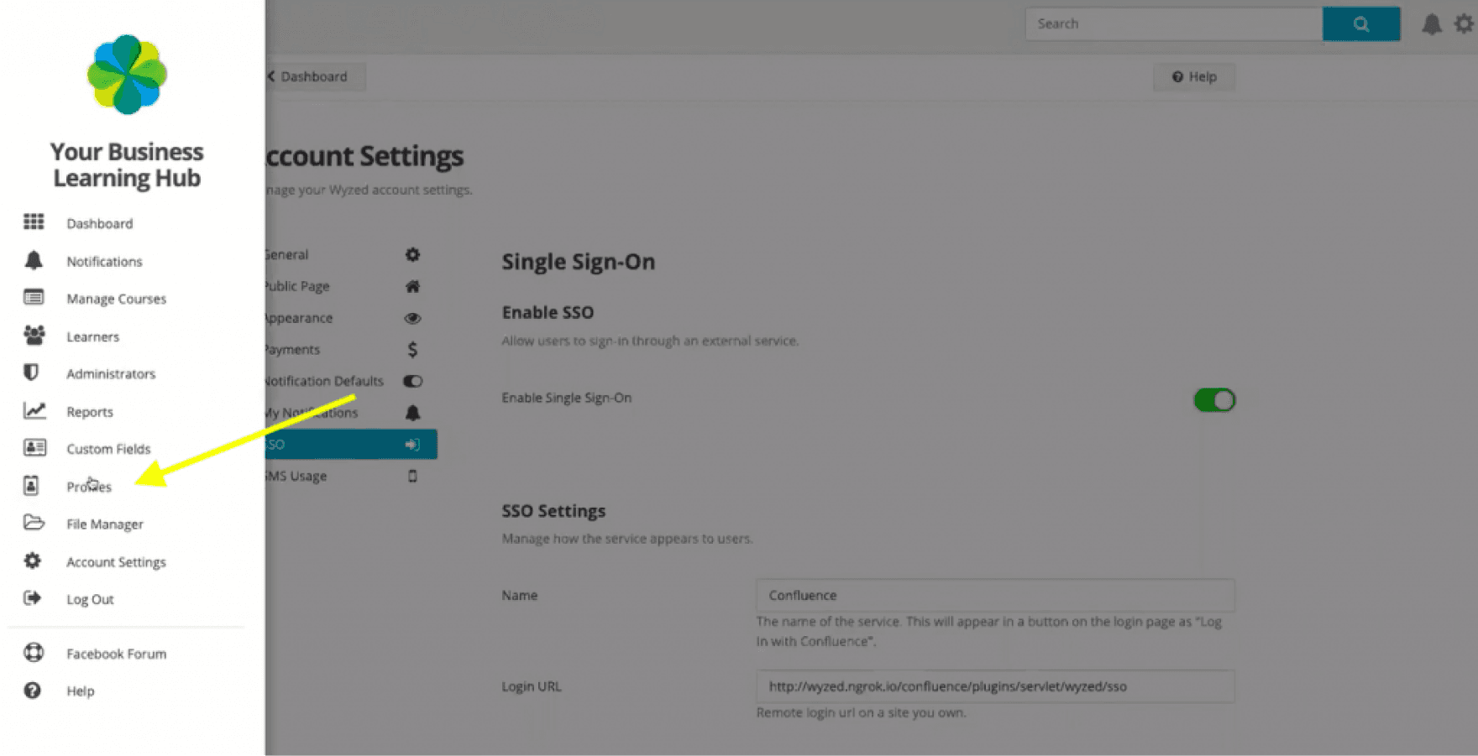Select Log Out in the sidebar
The height and width of the screenshot is (756, 1478).
(90, 599)
